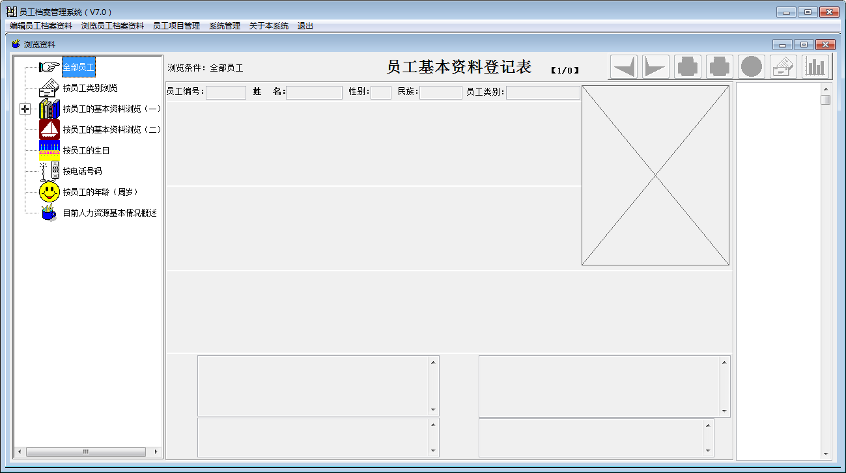Click the sailboat icon beside 按员工的基本资料浏览（二）
The height and width of the screenshot is (473, 846).
point(49,129)
